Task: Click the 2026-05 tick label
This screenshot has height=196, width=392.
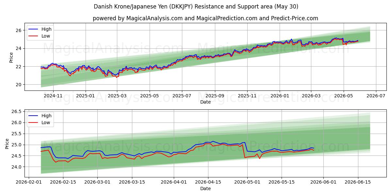Action: click(344, 96)
